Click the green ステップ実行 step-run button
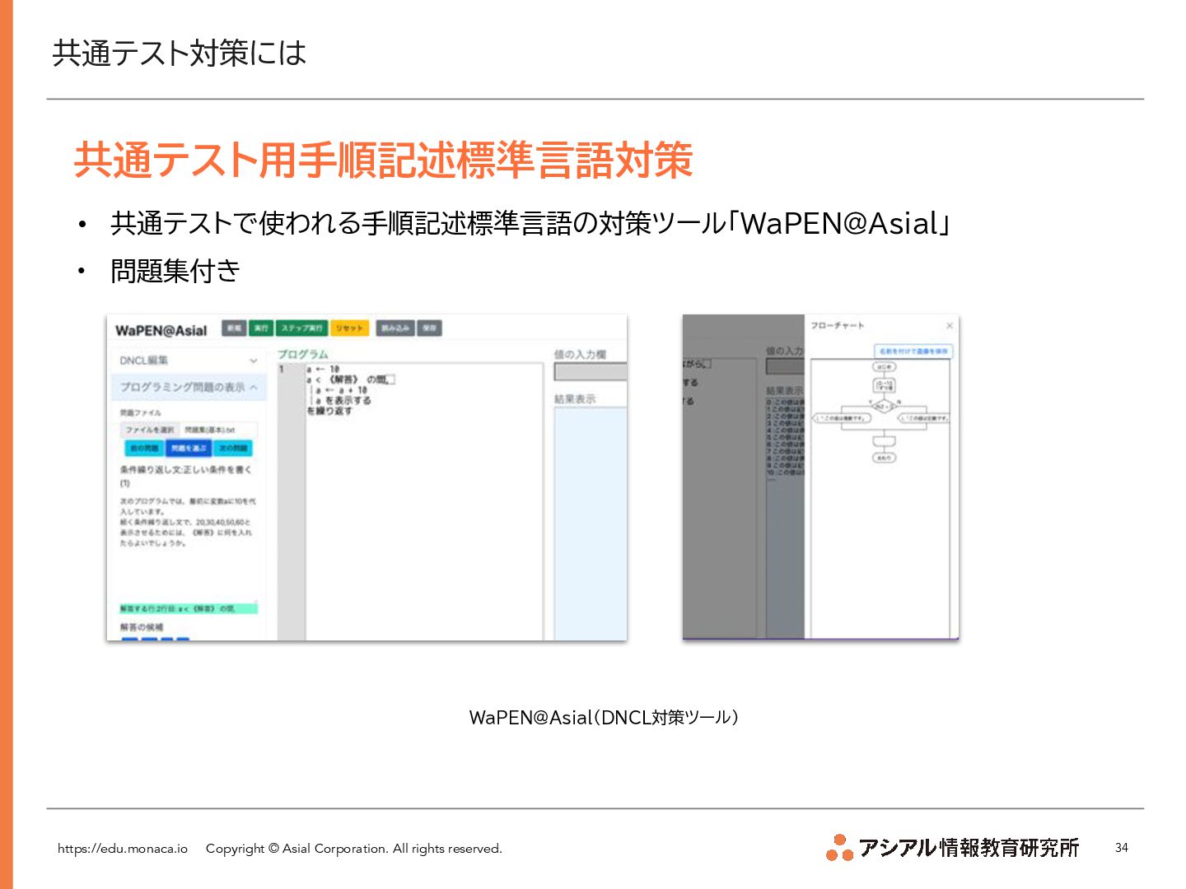Viewport: 1186px width, 889px height. 301,328
